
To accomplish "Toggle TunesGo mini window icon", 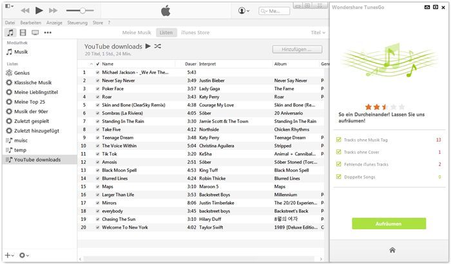I will coord(436,7).
